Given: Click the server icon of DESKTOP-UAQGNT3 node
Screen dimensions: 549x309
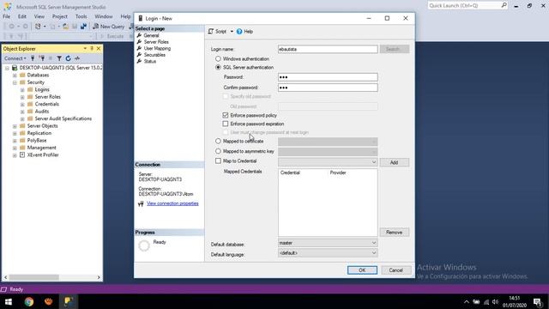Looking at the screenshot, I should (x=15, y=68).
